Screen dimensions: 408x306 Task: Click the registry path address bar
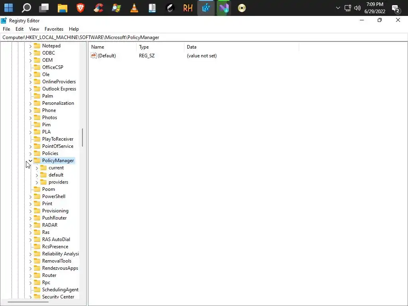pos(204,37)
